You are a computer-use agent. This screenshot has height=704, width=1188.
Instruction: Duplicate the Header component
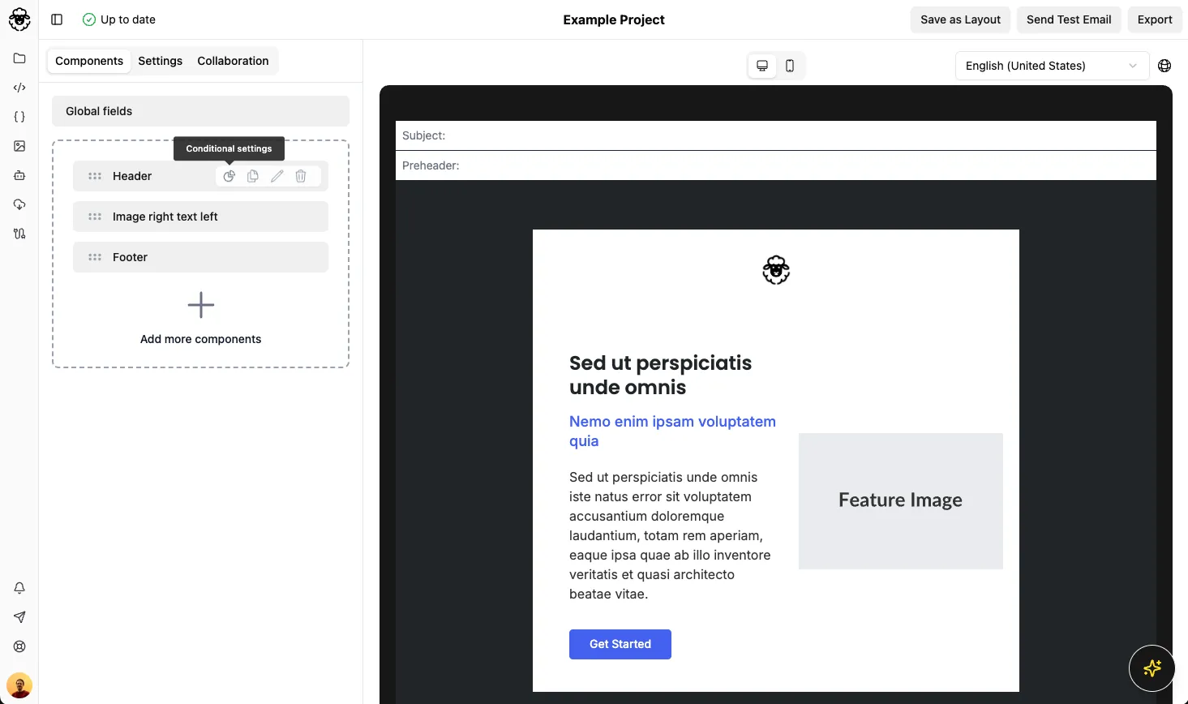click(x=253, y=176)
